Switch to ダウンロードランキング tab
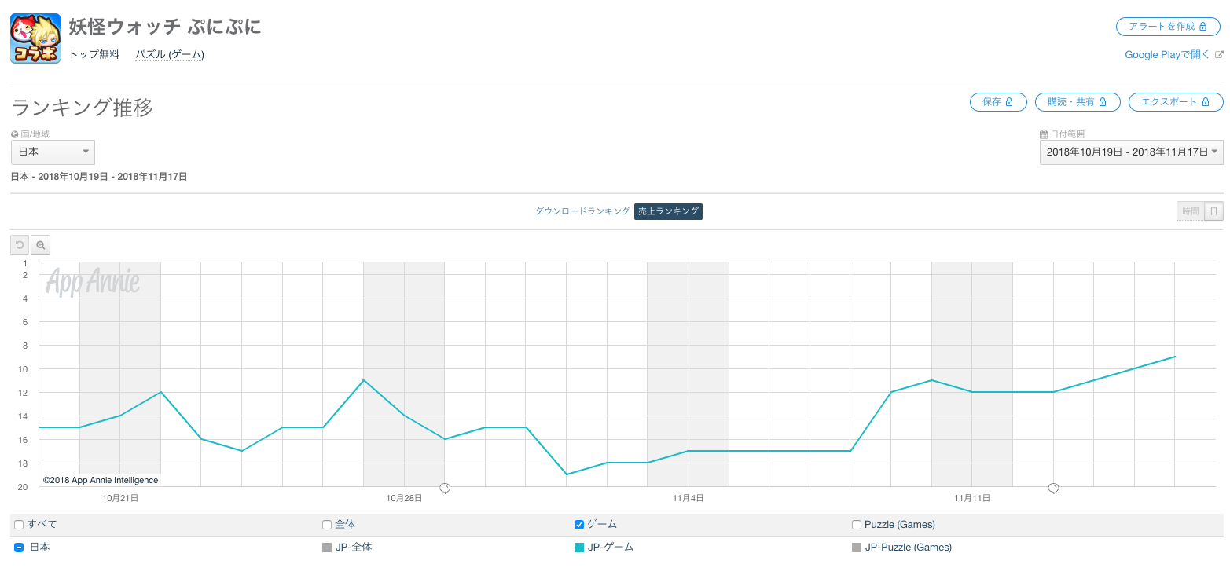1230x575 pixels. tap(582, 211)
